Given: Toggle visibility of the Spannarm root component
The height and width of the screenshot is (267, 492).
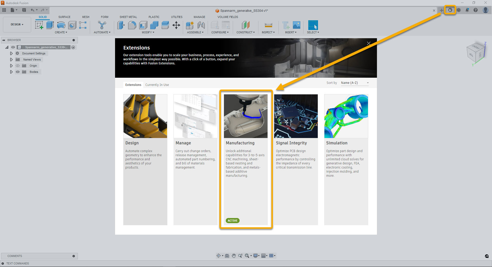Looking at the screenshot, I should point(13,47).
